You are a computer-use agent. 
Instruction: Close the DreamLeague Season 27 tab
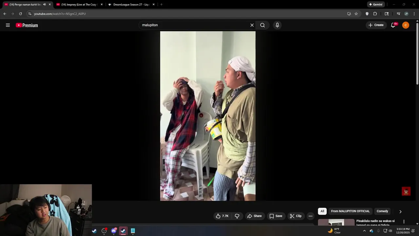[x=154, y=5]
